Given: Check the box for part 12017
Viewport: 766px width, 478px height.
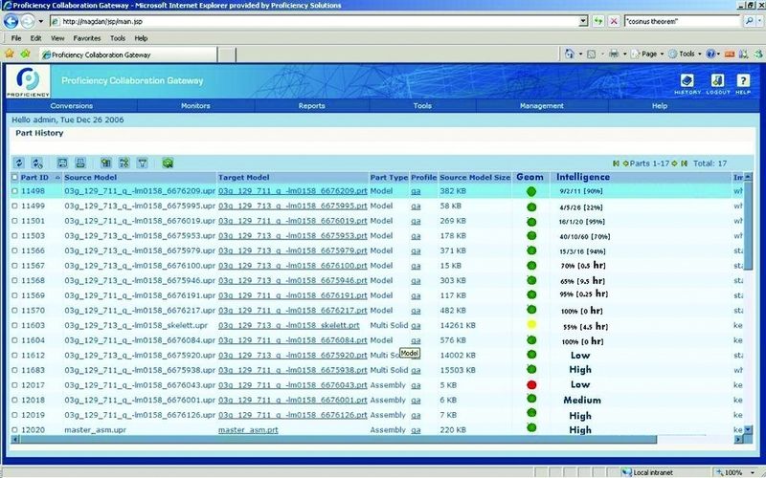Looking at the screenshot, I should 14,385.
